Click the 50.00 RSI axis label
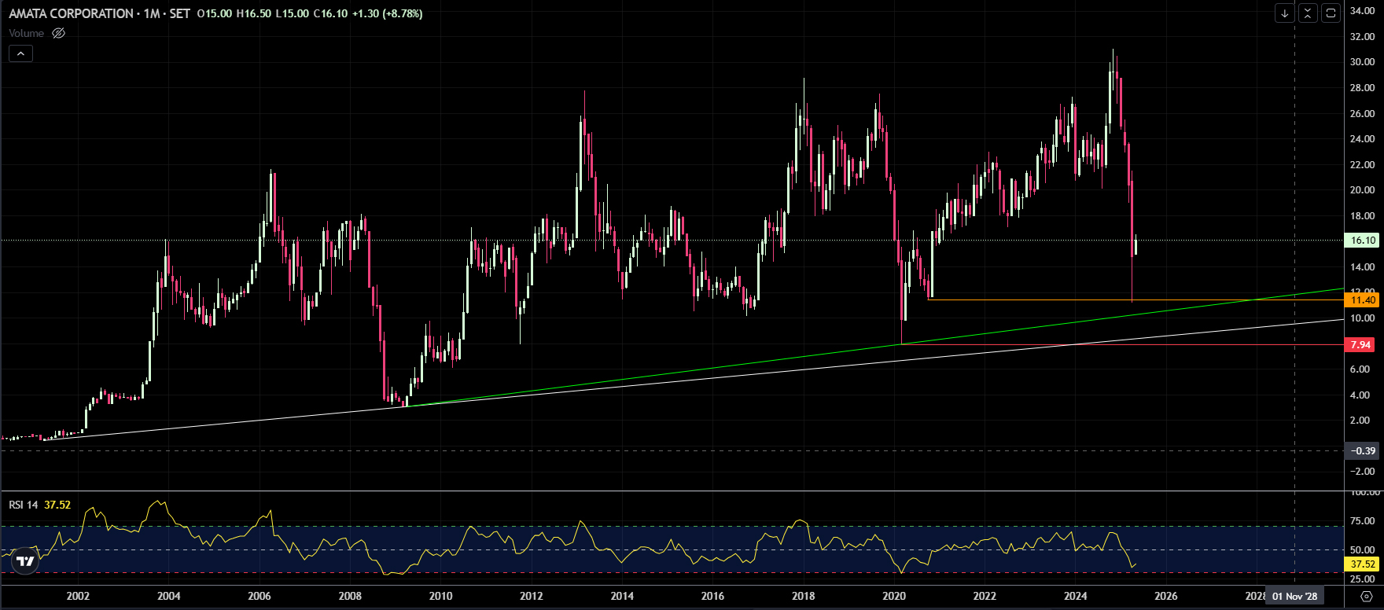The height and width of the screenshot is (610, 1384). coord(1363,550)
